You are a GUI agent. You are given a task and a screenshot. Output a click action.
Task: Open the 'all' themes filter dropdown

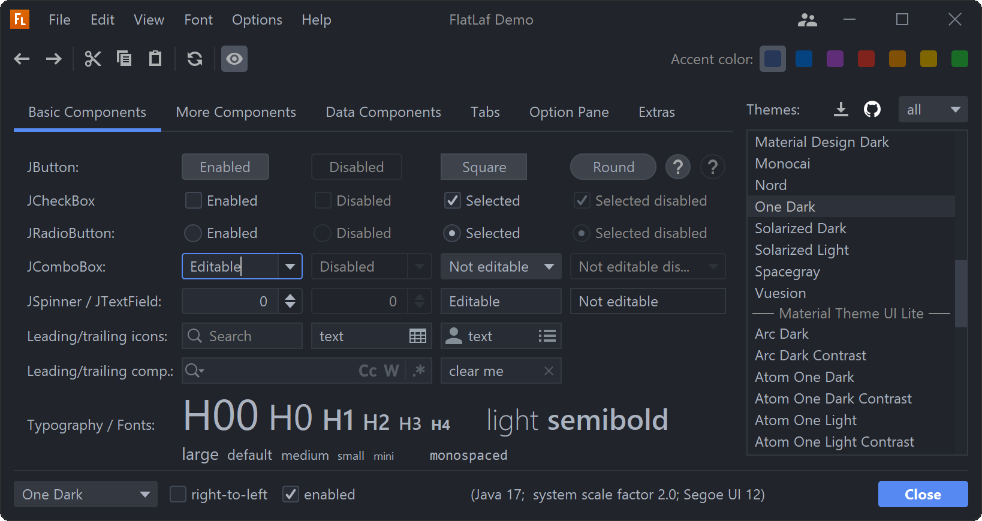point(933,109)
